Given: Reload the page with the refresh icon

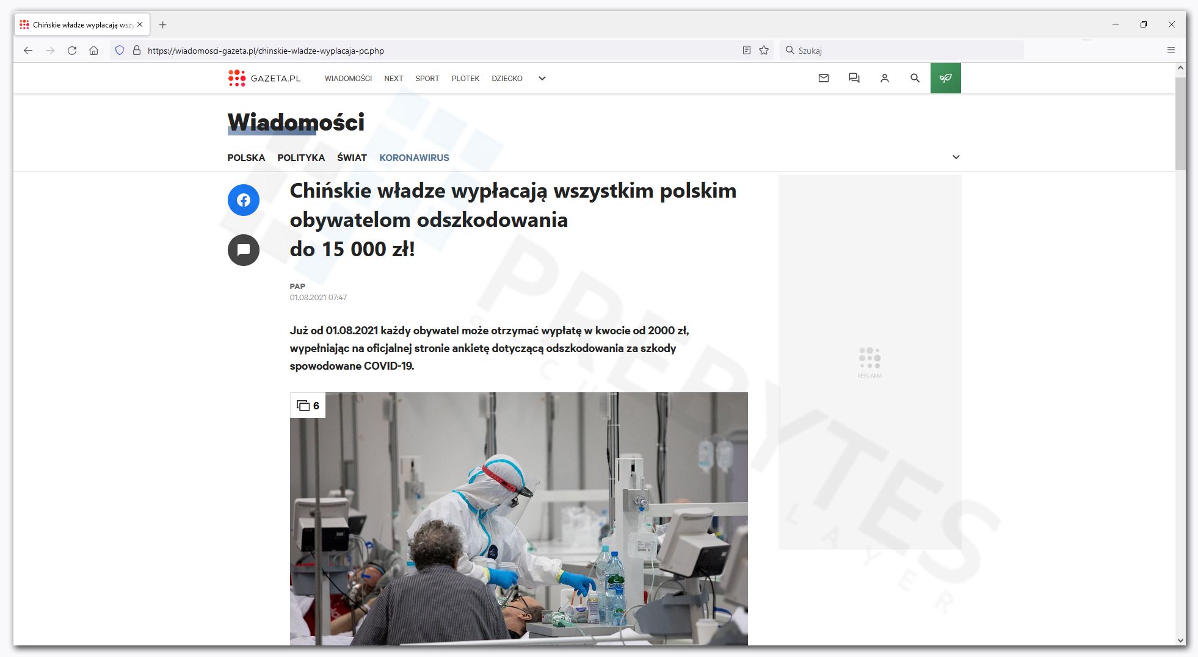Looking at the screenshot, I should pos(72,51).
